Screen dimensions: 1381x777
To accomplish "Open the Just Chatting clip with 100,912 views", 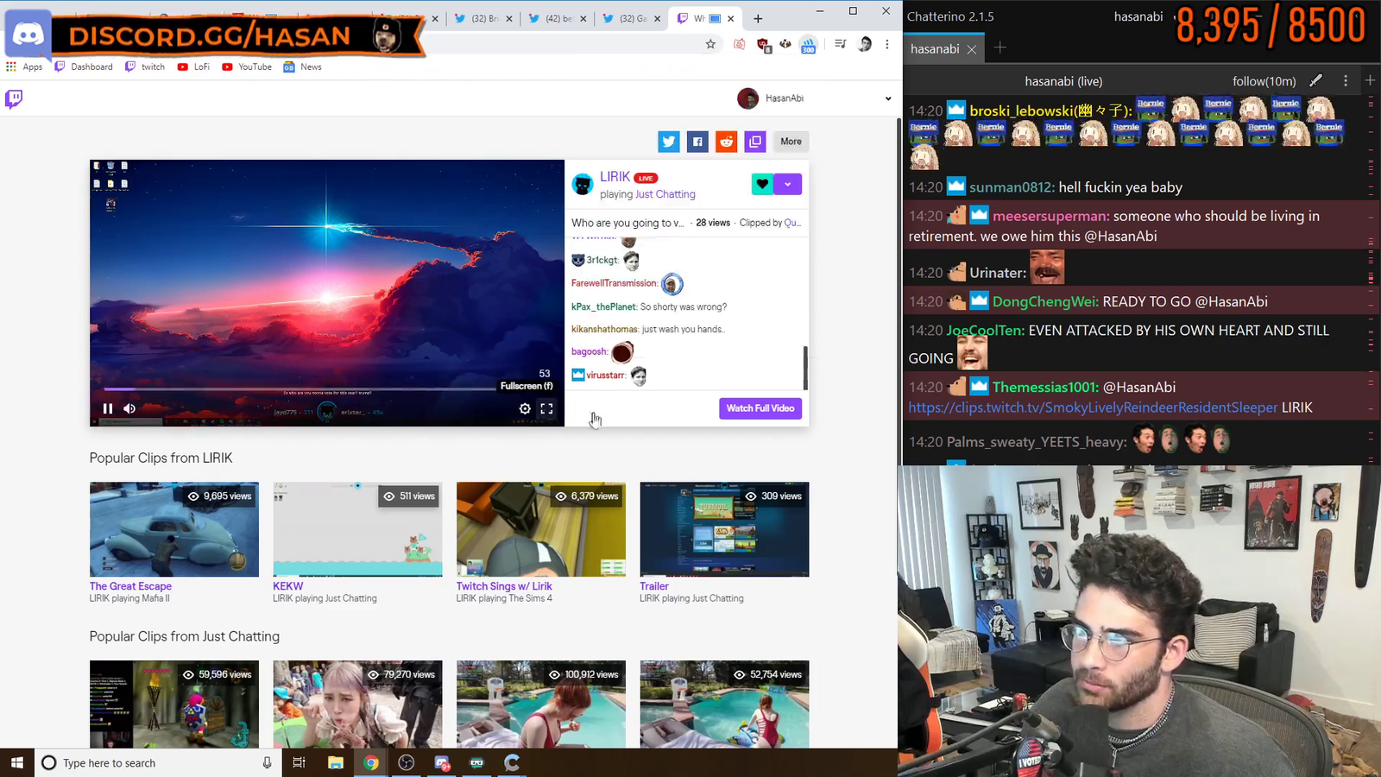I will (x=541, y=704).
